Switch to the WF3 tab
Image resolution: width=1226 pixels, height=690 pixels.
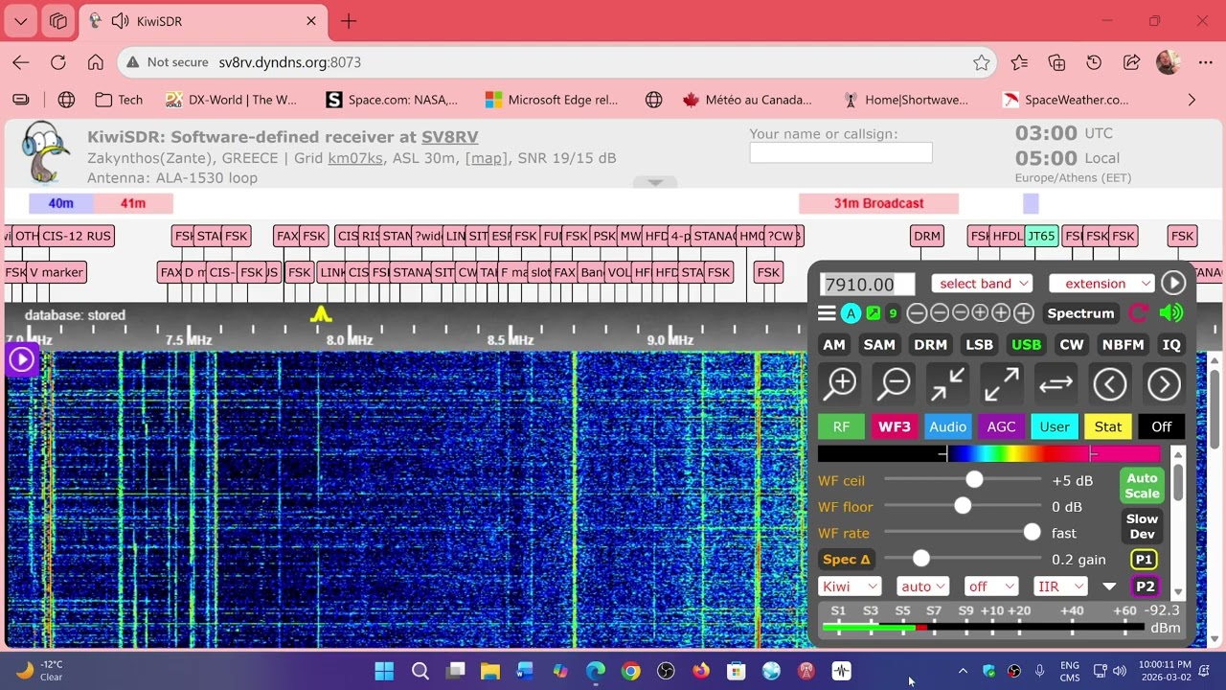[895, 426]
